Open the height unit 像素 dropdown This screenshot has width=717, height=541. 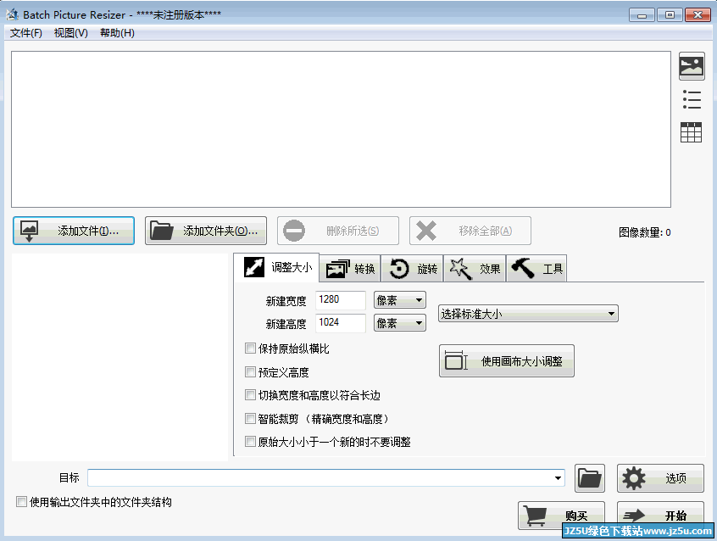click(x=400, y=323)
